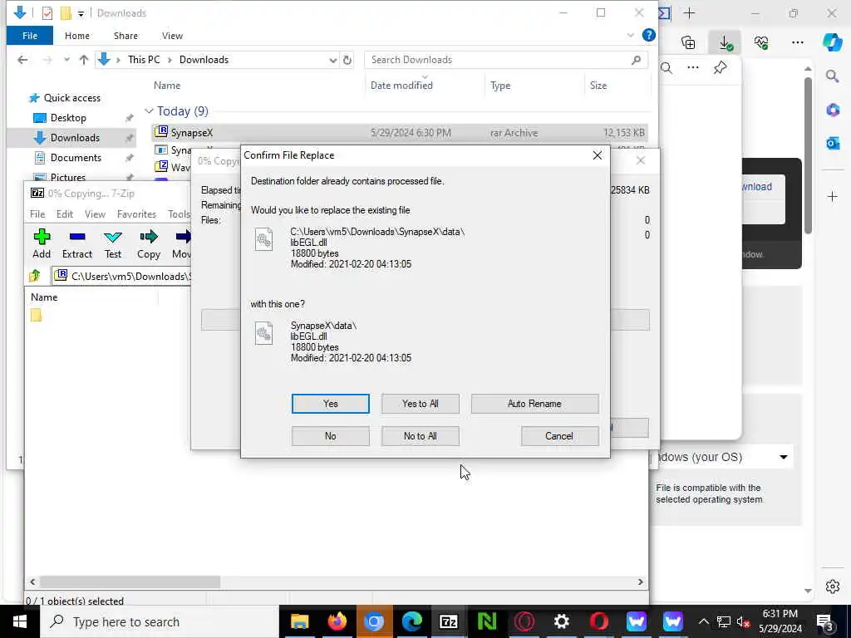Open Firefox from the taskbar
This screenshot has width=851, height=638.
click(x=337, y=621)
